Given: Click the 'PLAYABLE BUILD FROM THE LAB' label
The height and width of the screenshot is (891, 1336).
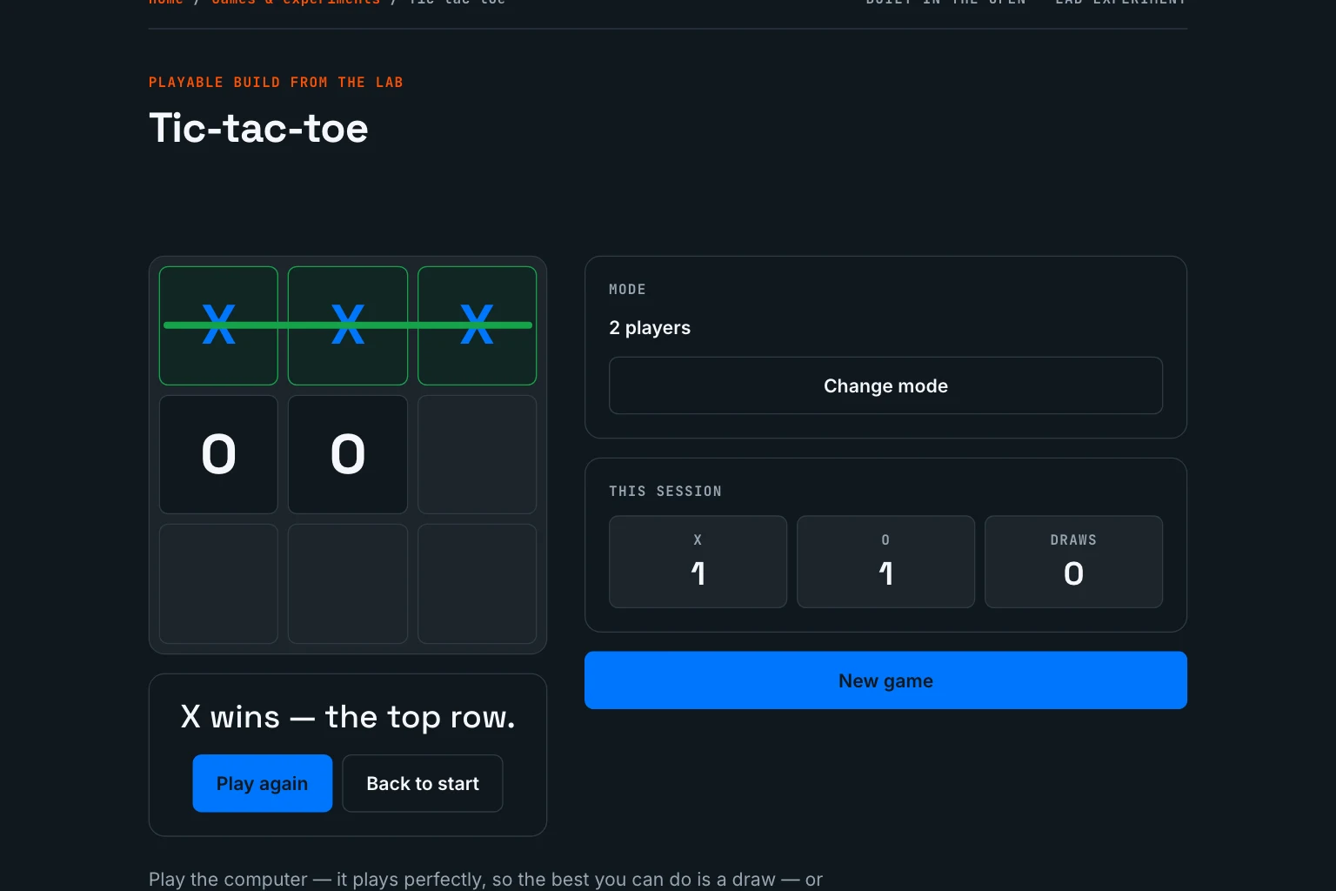Looking at the screenshot, I should click(x=276, y=83).
